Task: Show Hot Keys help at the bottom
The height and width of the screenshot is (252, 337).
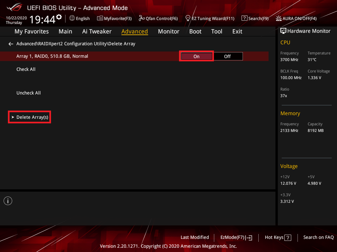Action: click(278, 238)
